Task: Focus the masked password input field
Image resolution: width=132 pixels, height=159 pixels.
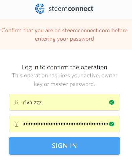Action: pos(64,124)
